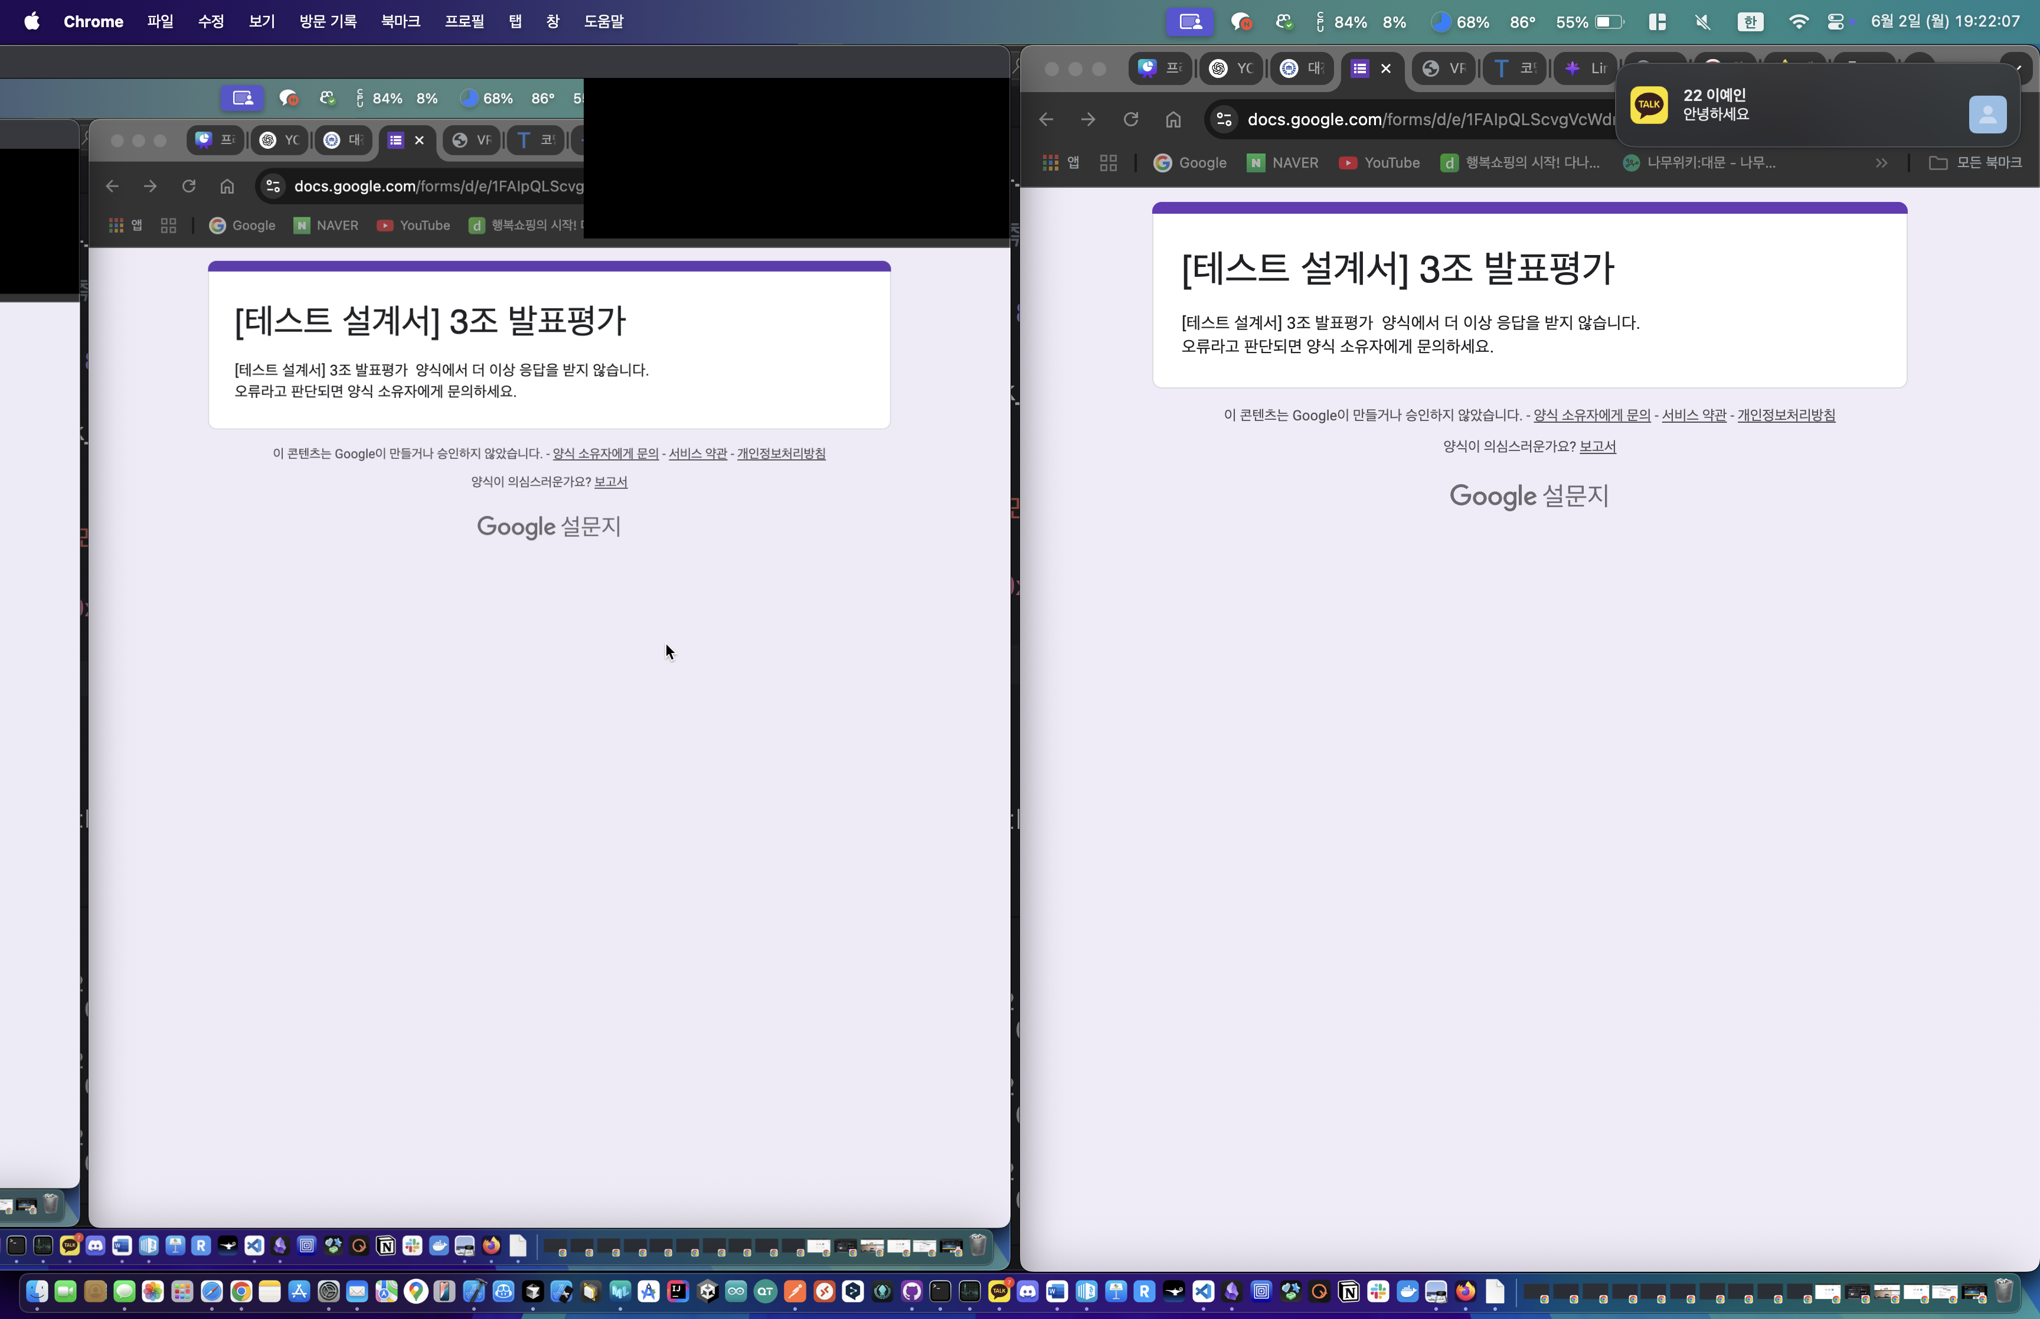Click YouTube bookmark in right Chrome window
2040x1319 pixels.
point(1378,163)
